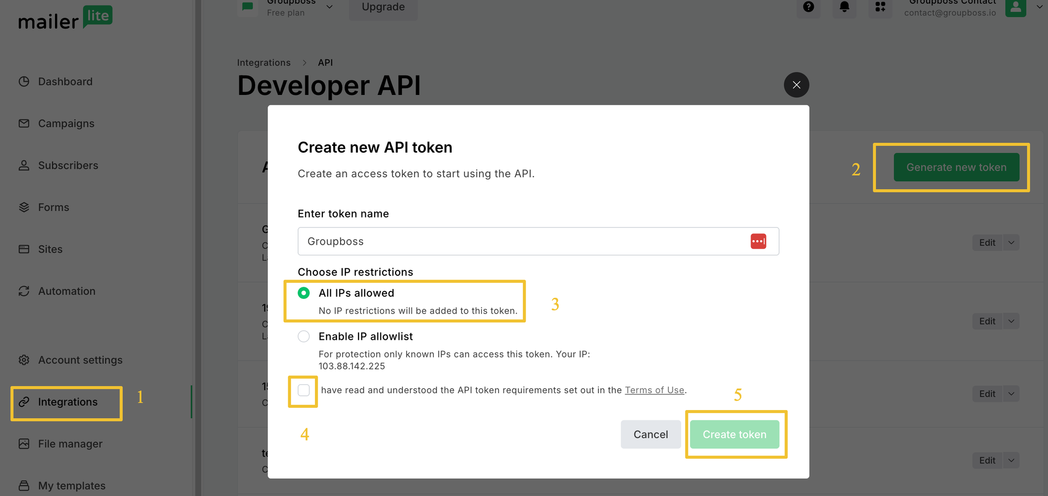Open the apps grid icon in header
This screenshot has width=1048, height=496.
[x=880, y=7]
